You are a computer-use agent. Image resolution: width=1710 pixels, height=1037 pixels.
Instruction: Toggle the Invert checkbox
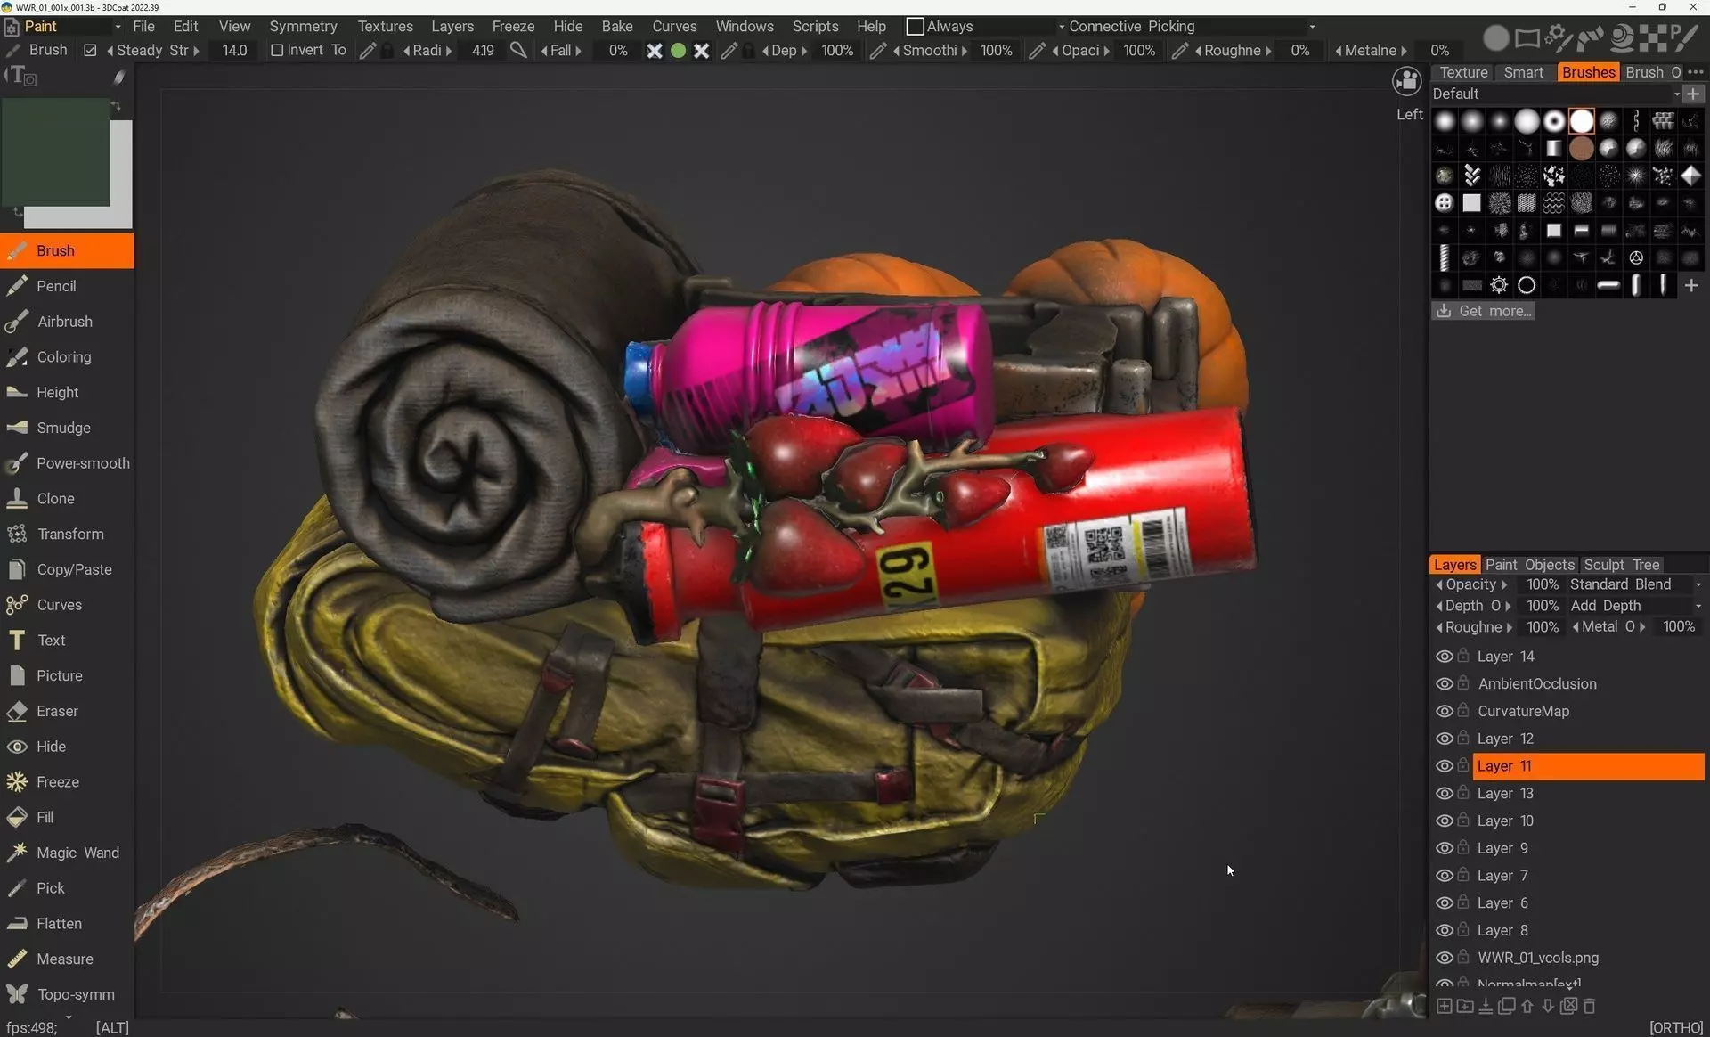[x=277, y=51]
